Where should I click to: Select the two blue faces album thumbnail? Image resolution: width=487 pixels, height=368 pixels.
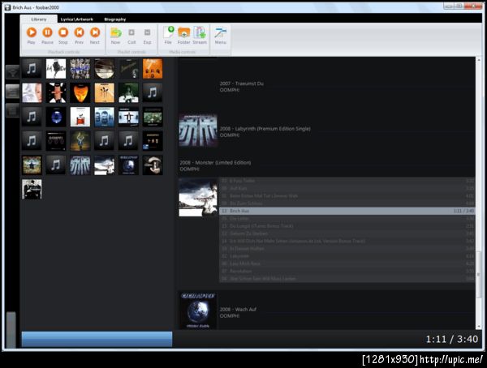[x=105, y=117]
